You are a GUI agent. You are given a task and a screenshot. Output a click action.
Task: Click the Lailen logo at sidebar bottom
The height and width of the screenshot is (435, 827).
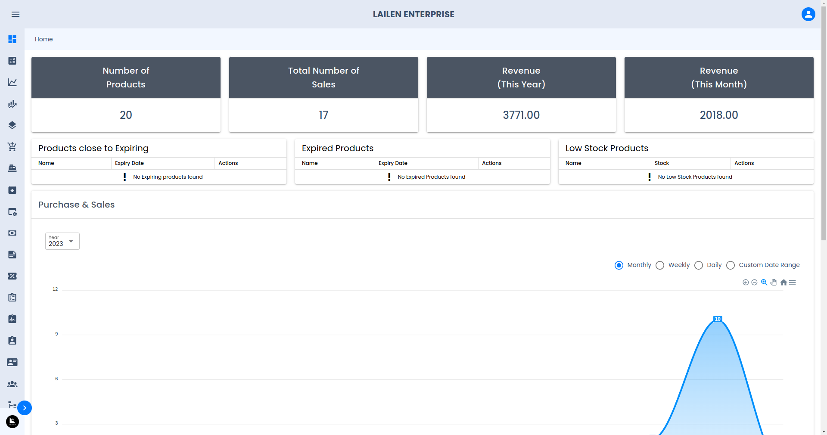[12, 422]
